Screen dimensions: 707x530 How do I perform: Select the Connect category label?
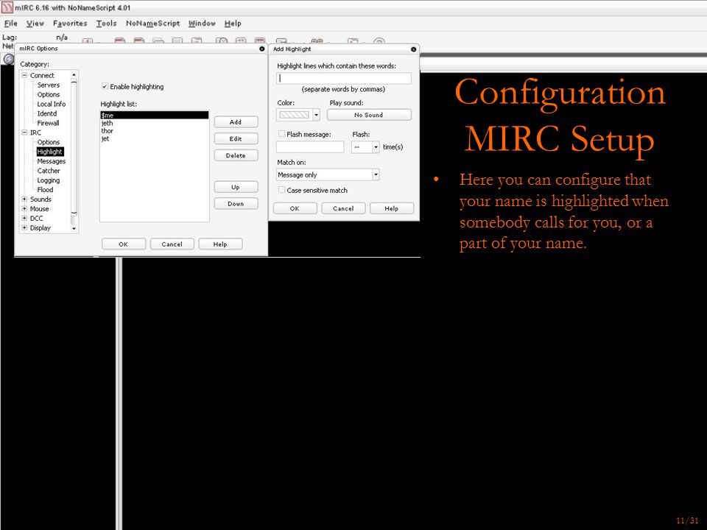pos(42,75)
